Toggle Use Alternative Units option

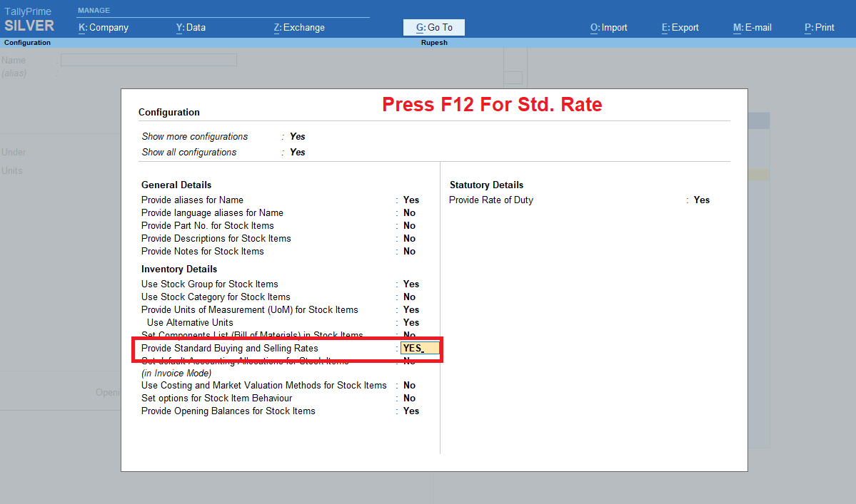tap(411, 322)
